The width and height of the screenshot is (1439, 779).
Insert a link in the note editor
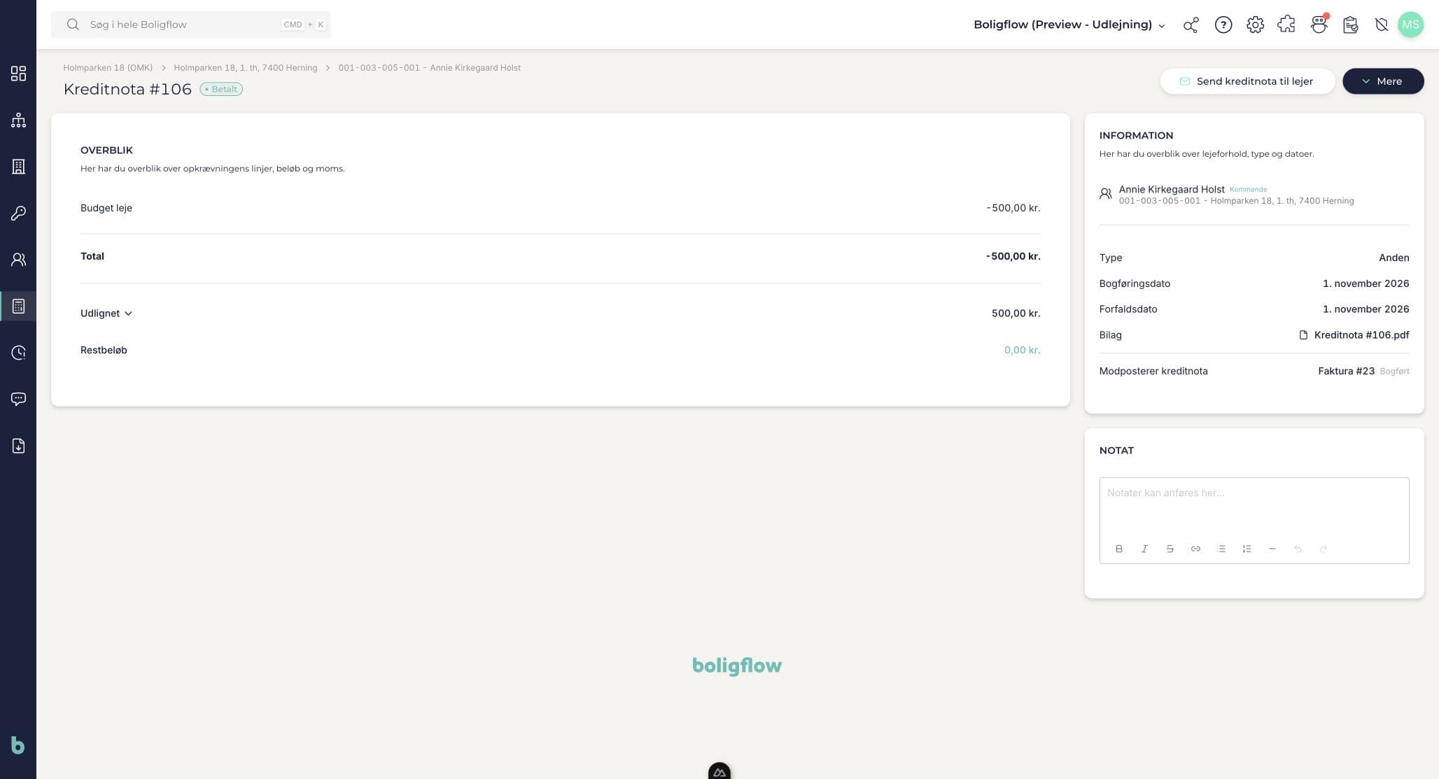click(x=1195, y=549)
